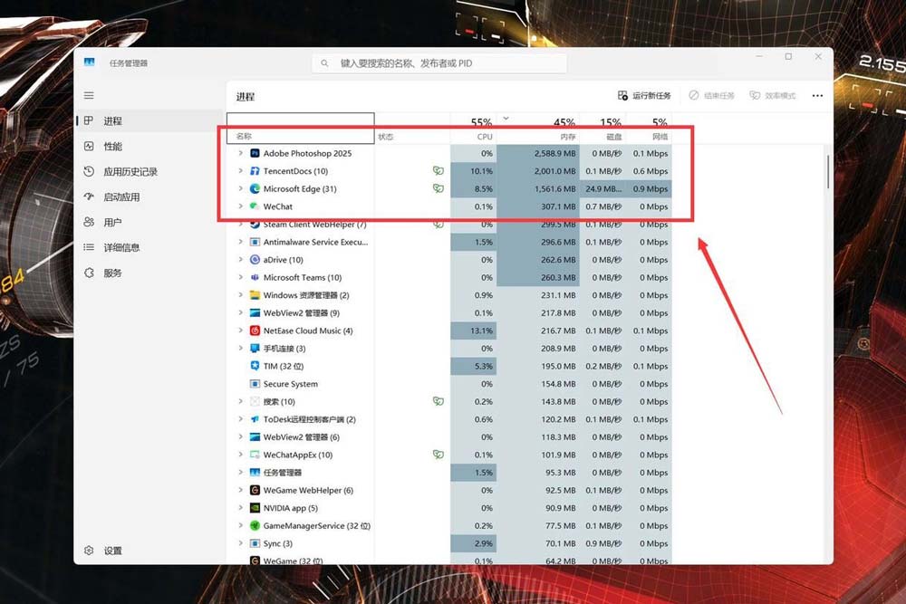Screen dimensions: 906x604
Task: Click the 设置 gear icon
Action: tap(89, 551)
